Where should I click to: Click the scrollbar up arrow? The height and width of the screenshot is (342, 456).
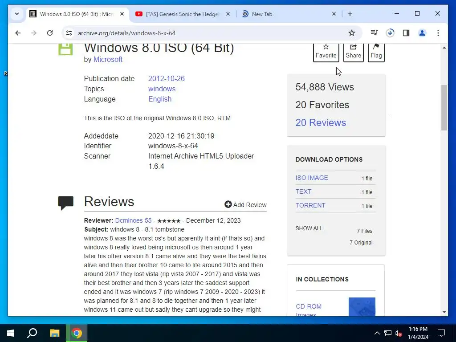pyautogui.click(x=444, y=47)
